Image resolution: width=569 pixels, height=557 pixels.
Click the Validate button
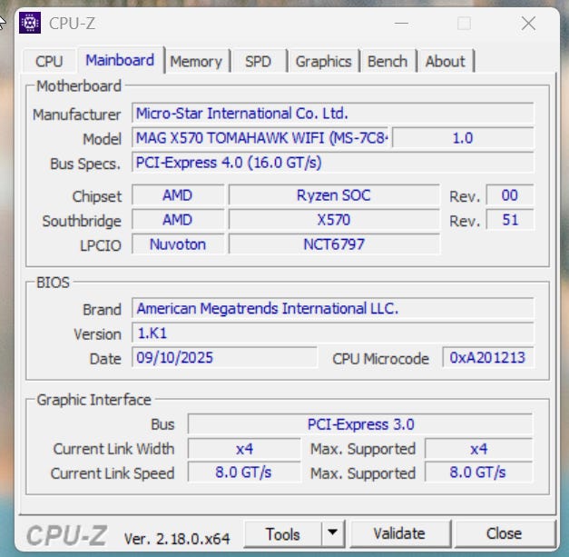(399, 533)
